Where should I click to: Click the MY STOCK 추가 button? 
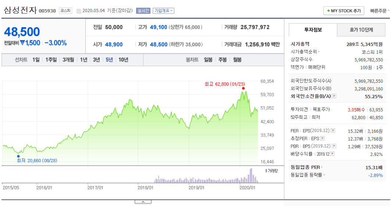(x=344, y=11)
